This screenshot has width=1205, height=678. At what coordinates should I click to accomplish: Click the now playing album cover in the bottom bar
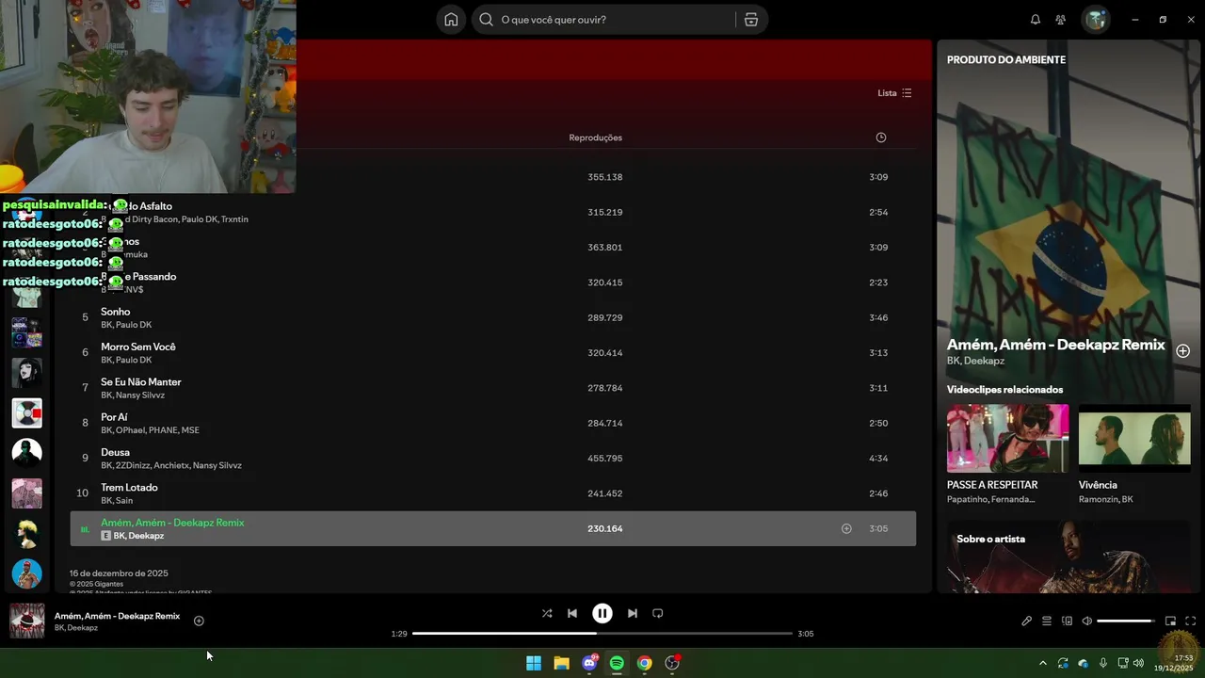tap(27, 621)
